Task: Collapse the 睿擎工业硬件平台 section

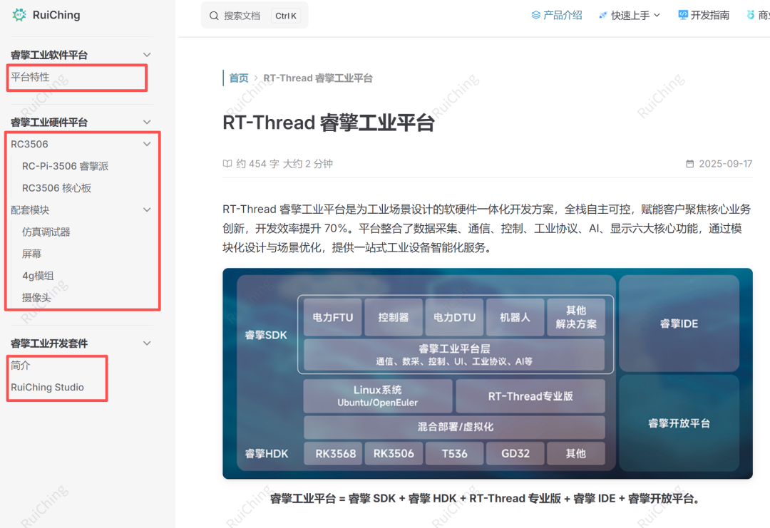Action: 147,123
